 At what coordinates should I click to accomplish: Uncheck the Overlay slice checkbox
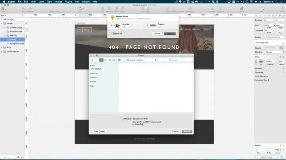pyautogui.click(x=147, y=25)
